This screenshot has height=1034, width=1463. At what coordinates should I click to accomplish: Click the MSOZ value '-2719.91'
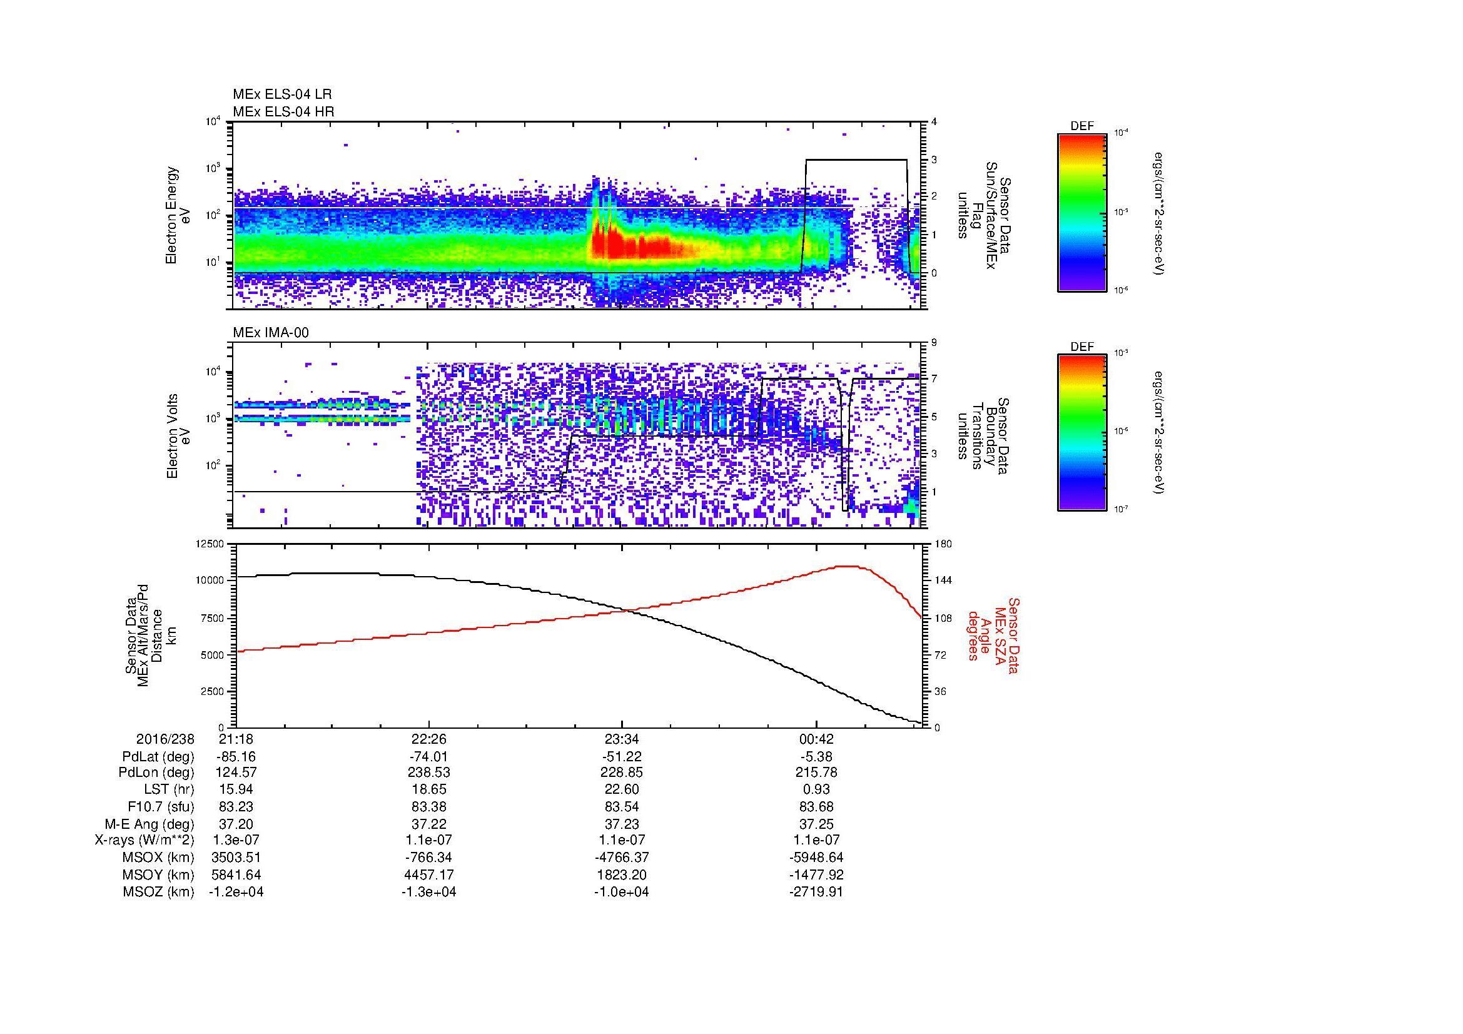click(816, 892)
